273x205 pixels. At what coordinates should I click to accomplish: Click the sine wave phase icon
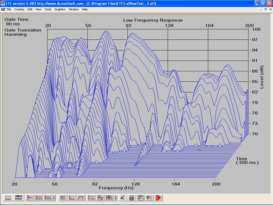101,198
